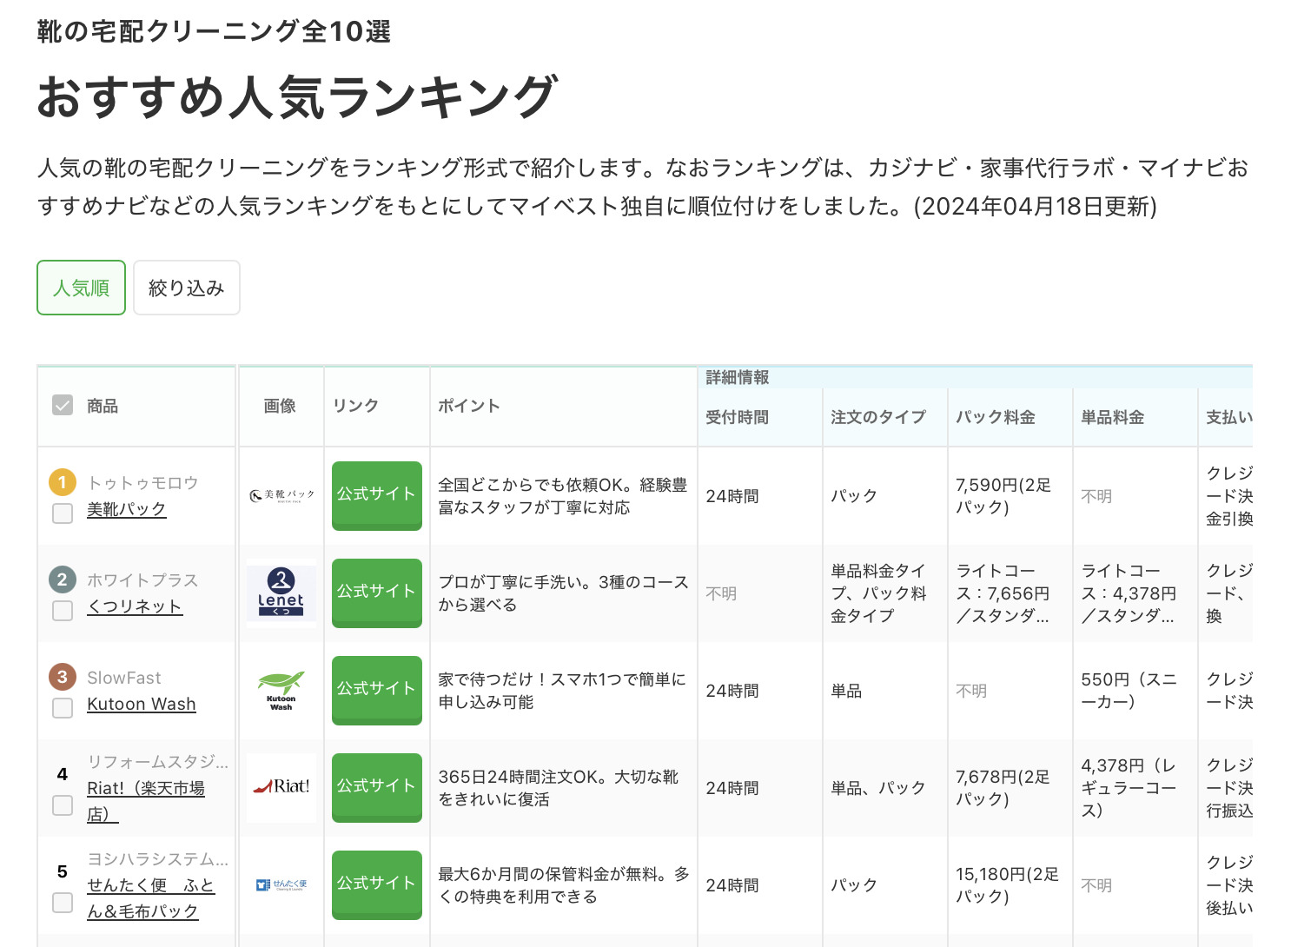Click 全国どこからでも依頼OK point text

(x=562, y=496)
